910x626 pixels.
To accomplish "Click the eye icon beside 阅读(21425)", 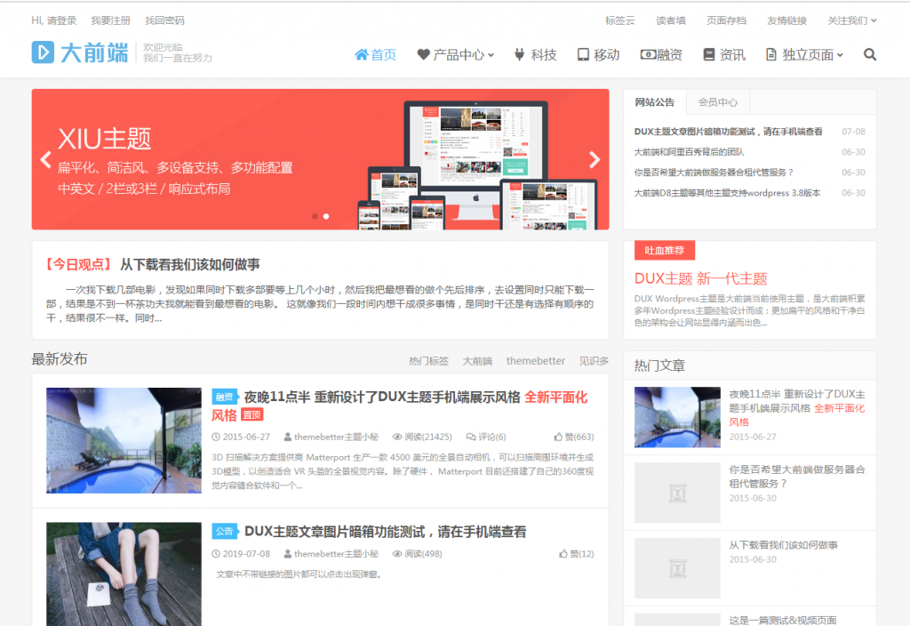I will 397,437.
